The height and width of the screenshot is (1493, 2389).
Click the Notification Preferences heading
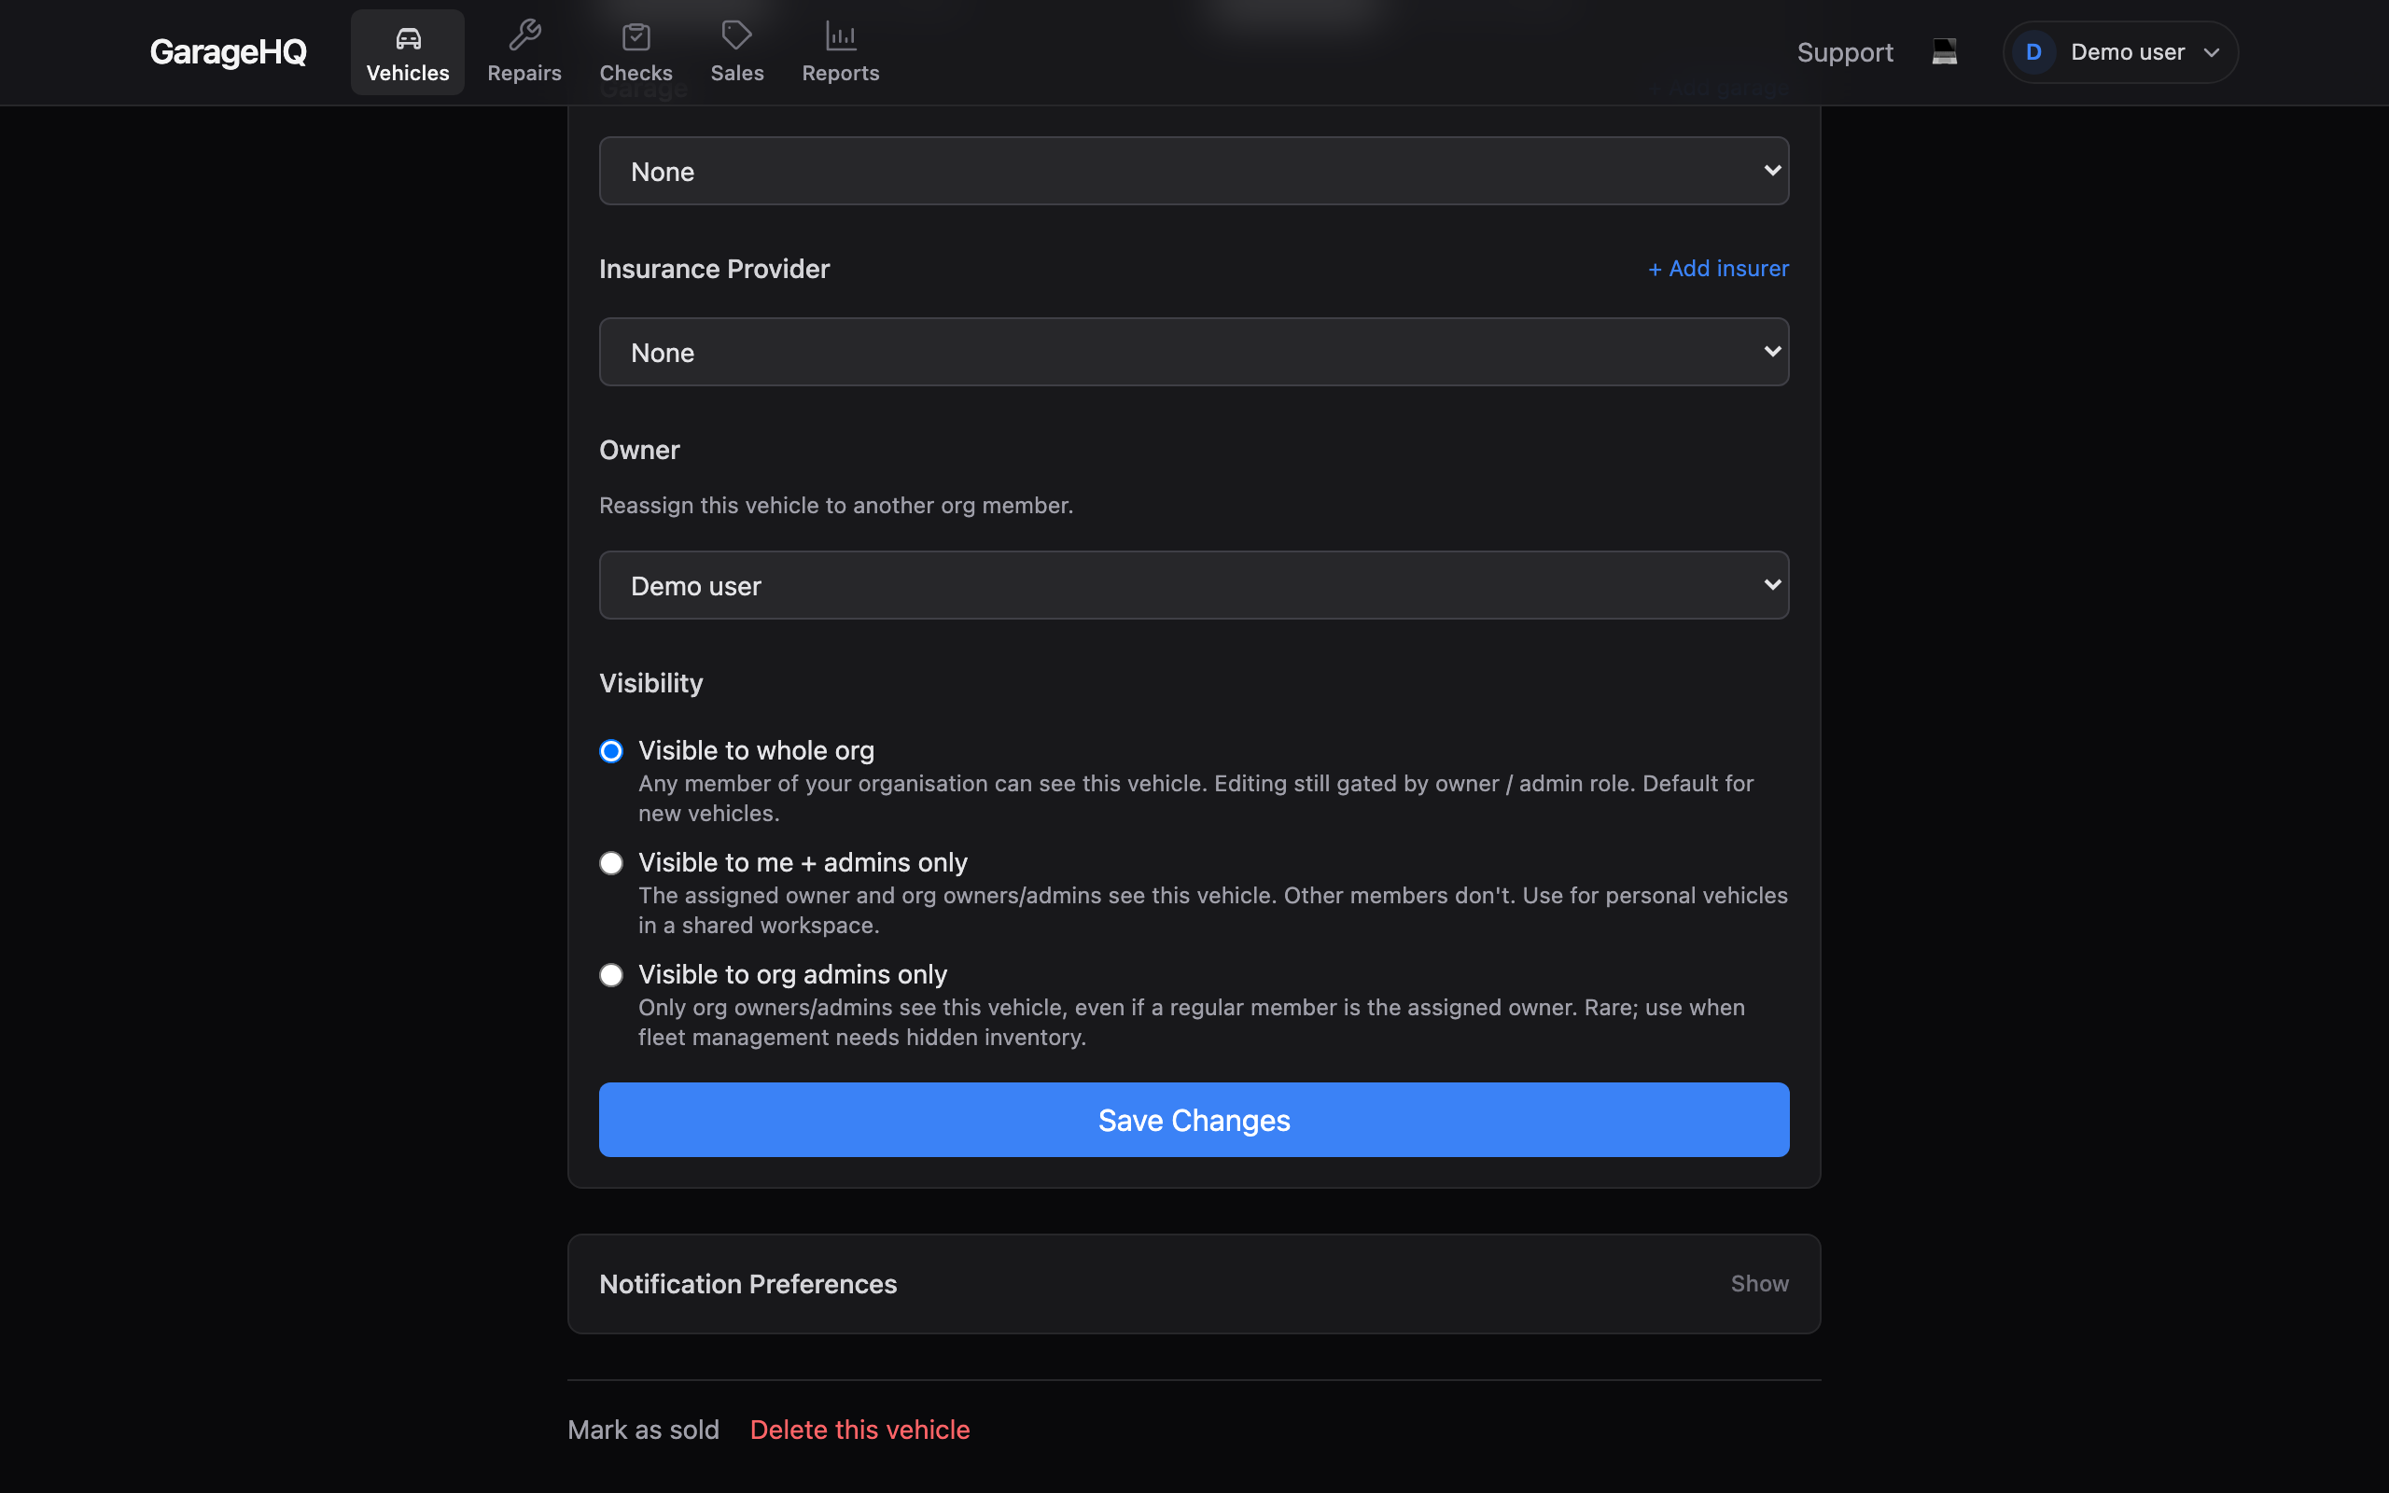click(748, 1284)
